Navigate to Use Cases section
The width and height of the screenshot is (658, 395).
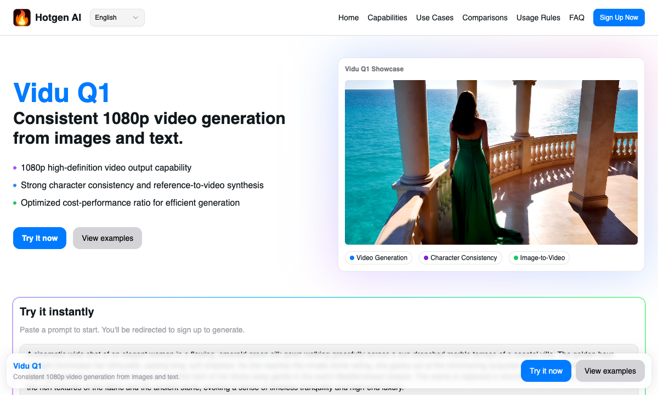coord(434,18)
